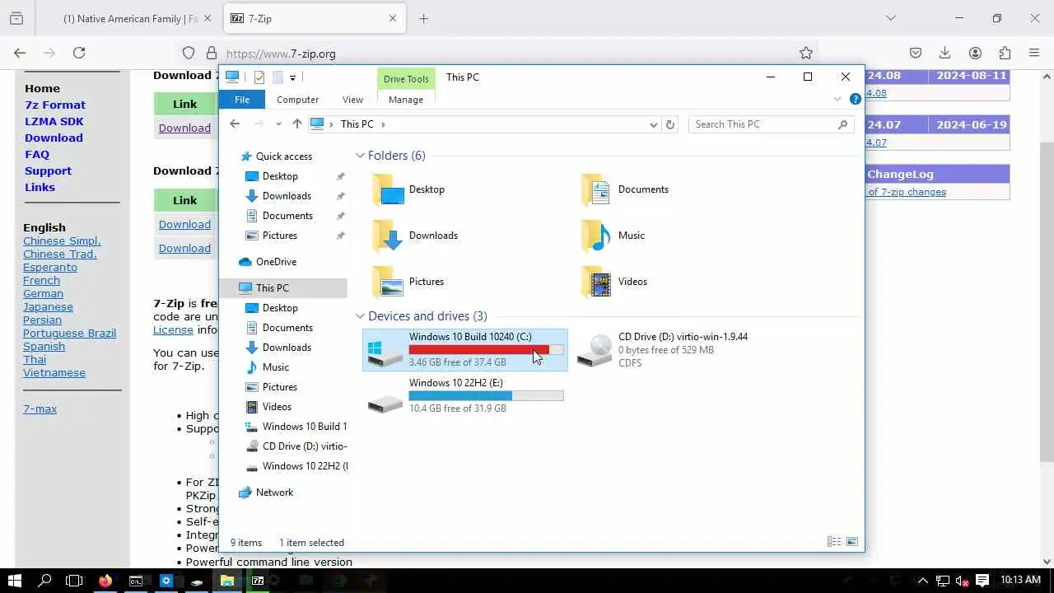Open the address bar history dropdown
This screenshot has width=1054, height=593.
click(x=654, y=125)
